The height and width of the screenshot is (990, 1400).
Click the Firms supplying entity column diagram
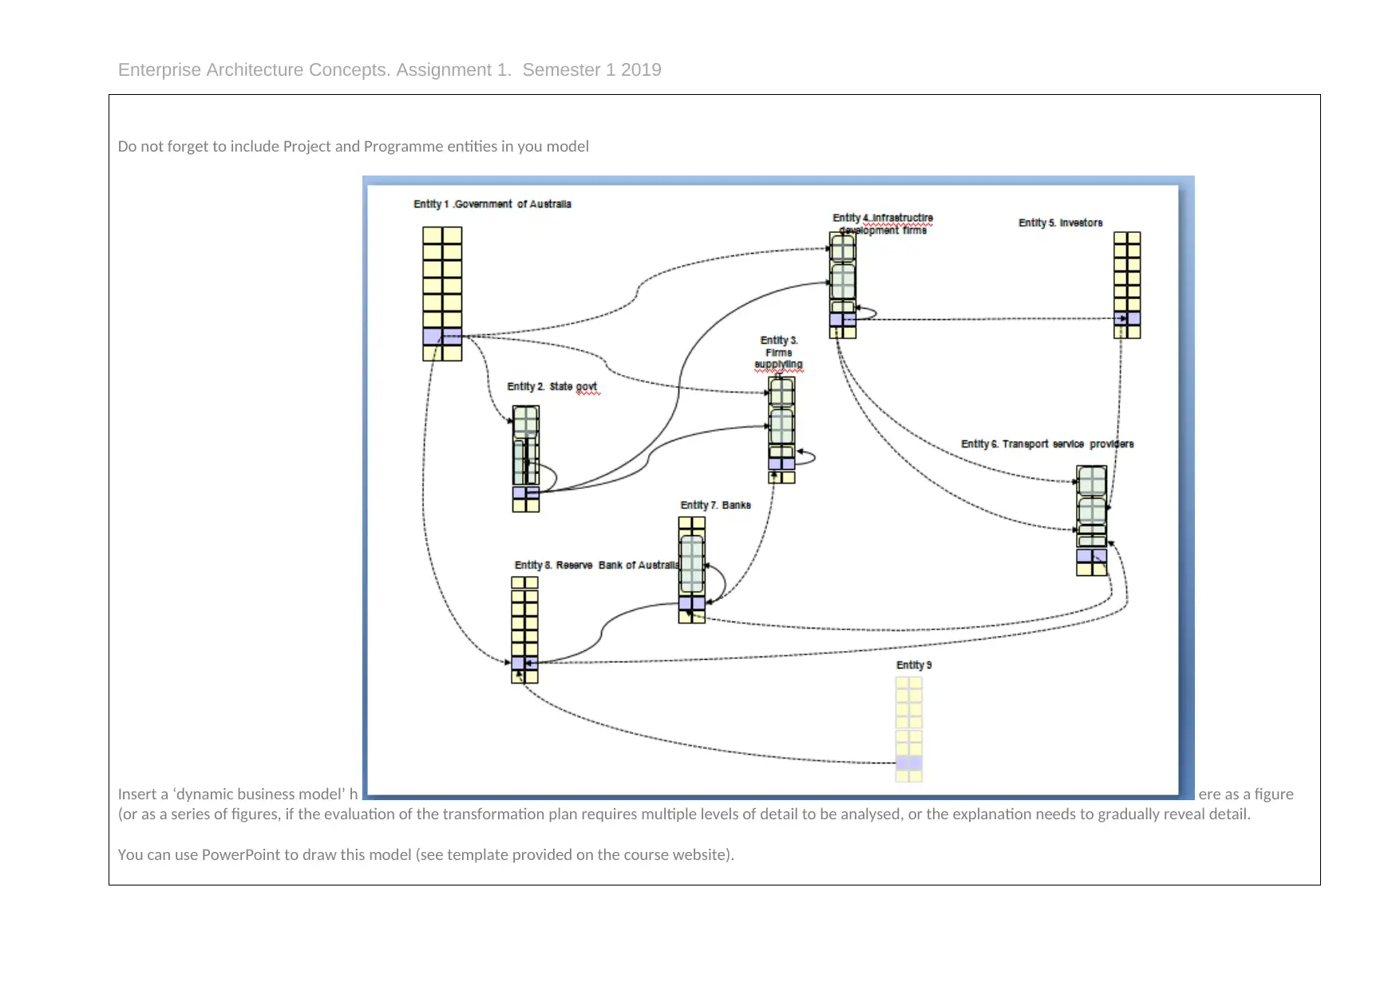pos(781,430)
